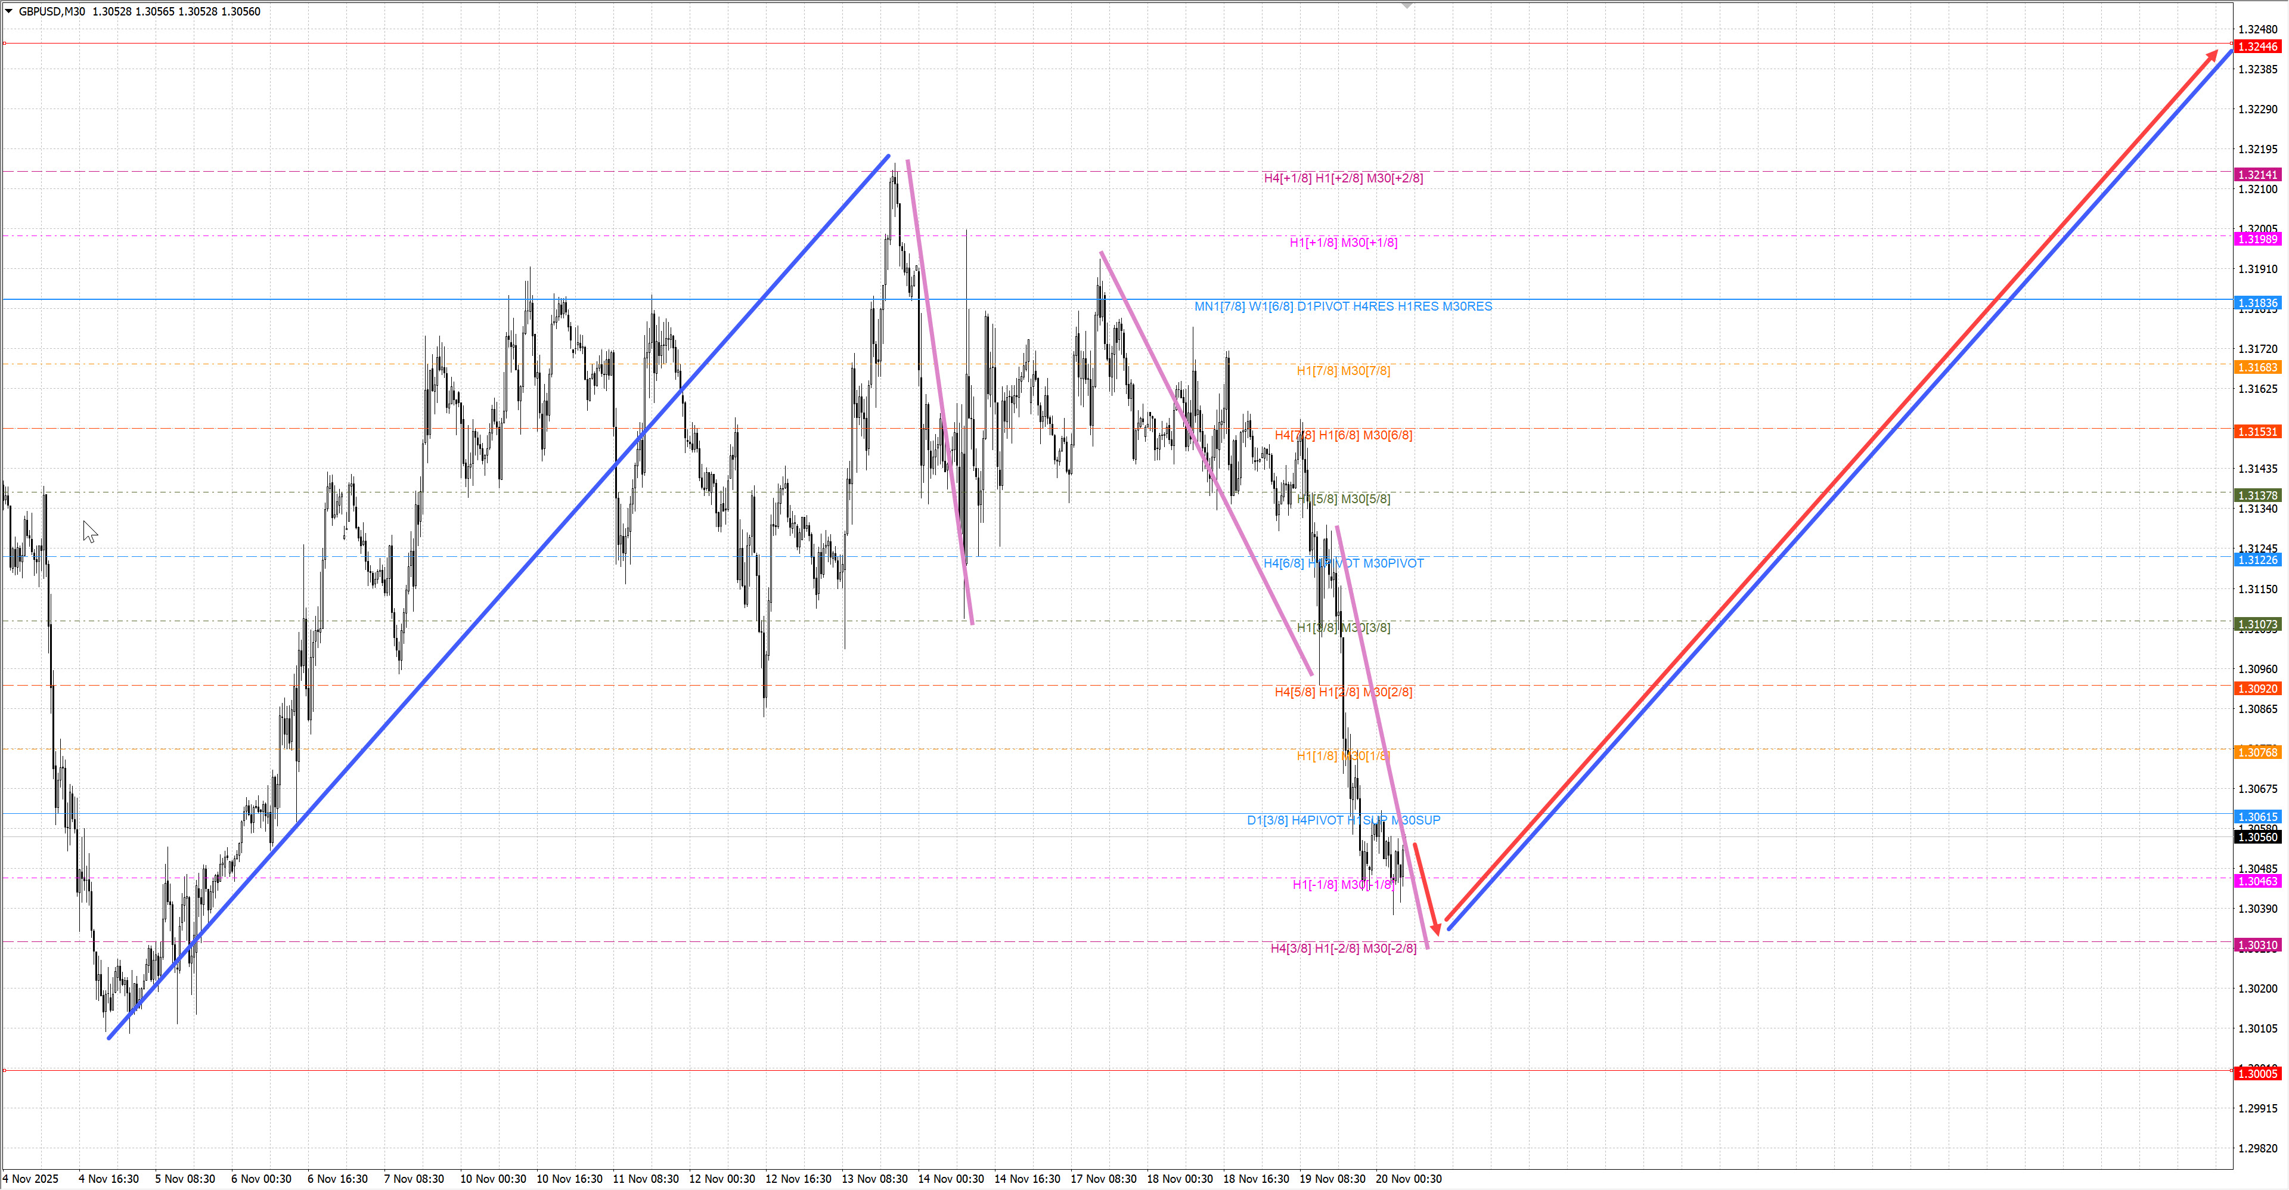The width and height of the screenshot is (2289, 1190).
Task: Click anchor square of the upper red line
Action: [4, 43]
